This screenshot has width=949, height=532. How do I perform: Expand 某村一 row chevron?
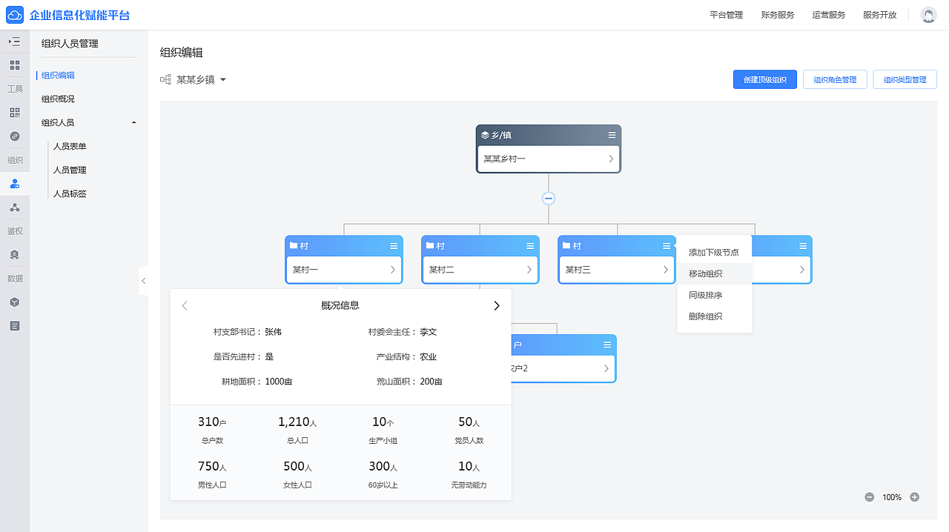click(x=393, y=270)
